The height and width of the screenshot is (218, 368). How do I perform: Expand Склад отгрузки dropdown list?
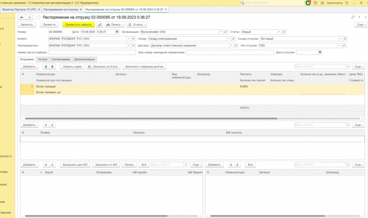(340, 38)
